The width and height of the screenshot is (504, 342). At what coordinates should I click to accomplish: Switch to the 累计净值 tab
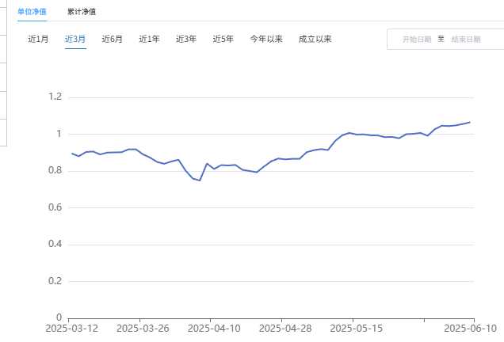point(81,12)
